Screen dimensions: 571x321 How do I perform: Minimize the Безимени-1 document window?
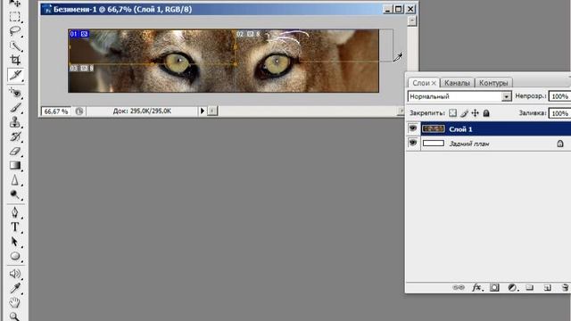click(x=387, y=9)
